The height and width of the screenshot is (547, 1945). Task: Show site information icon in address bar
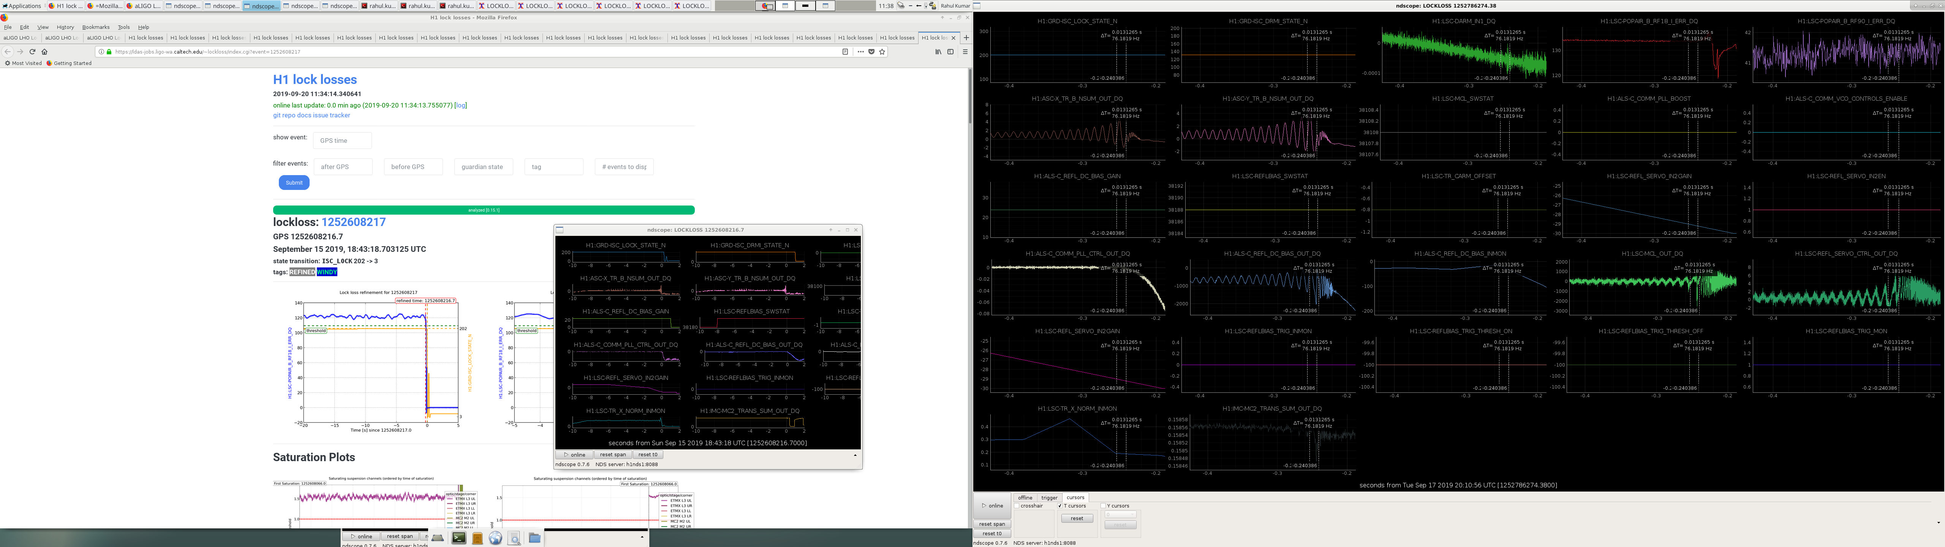[102, 51]
